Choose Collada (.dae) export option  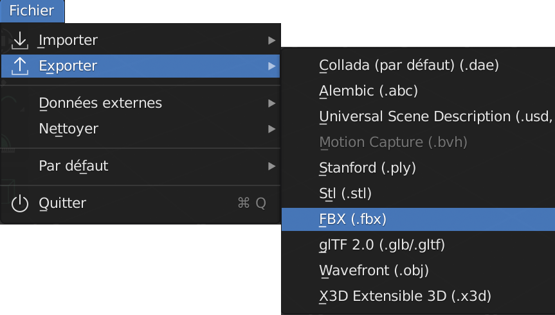(x=409, y=65)
